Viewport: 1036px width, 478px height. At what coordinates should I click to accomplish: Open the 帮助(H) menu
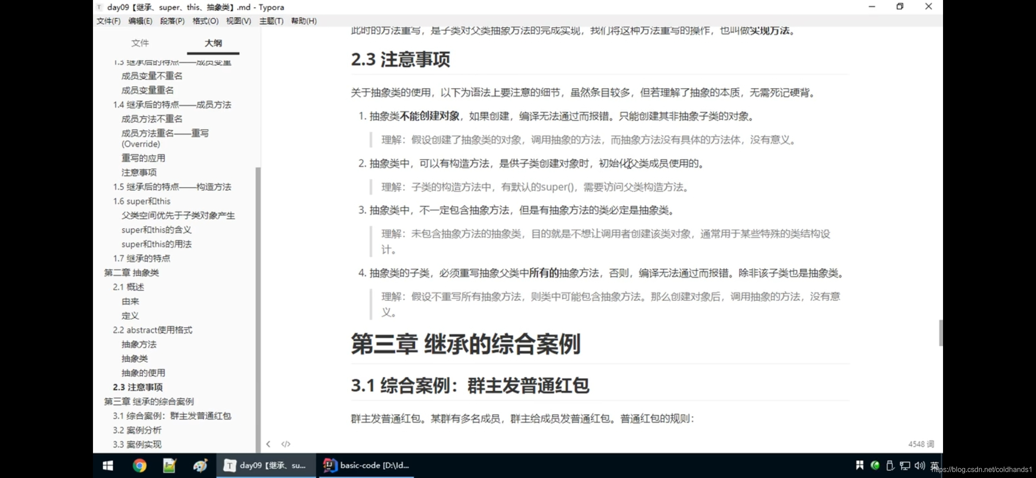click(304, 21)
